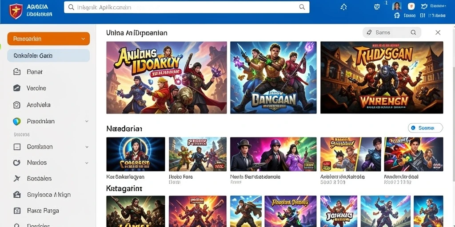Click the magnifier icon at the left of the top search bar
Image resolution: width=455 pixels, height=227 pixels.
(71, 7)
